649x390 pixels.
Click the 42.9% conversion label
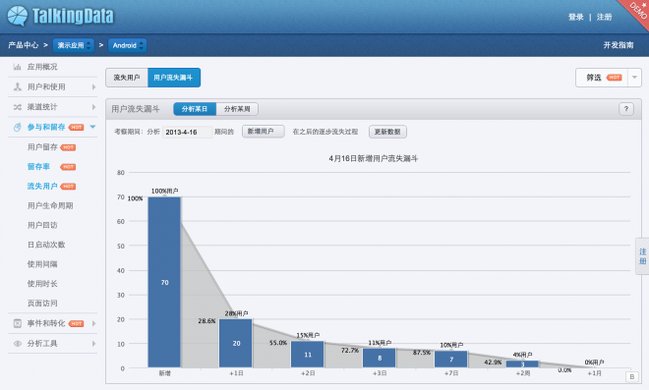point(493,362)
